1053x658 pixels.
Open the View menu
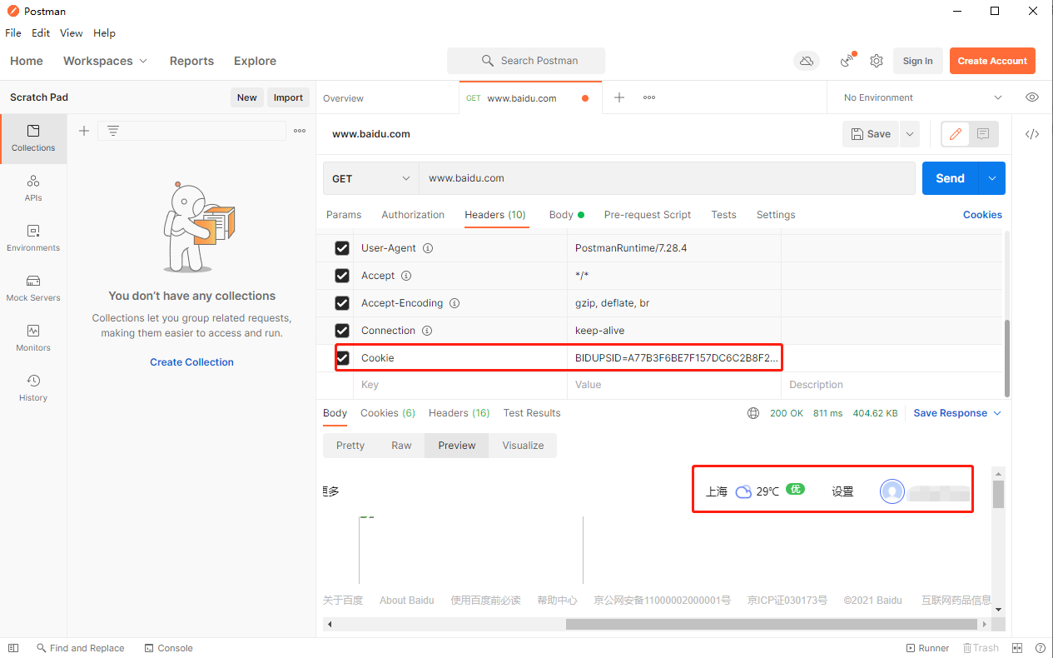72,33
